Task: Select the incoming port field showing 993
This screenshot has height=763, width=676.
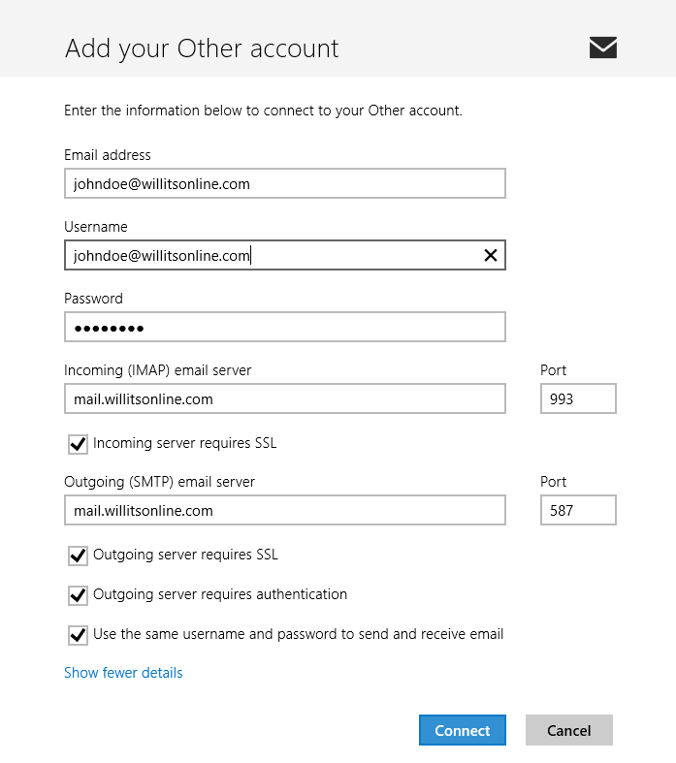Action: pos(578,398)
